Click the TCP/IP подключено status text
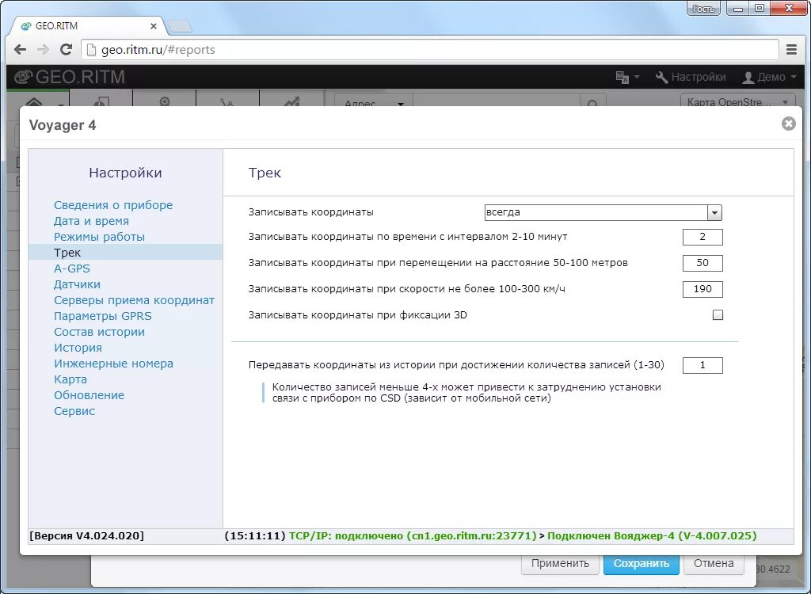 [x=413, y=535]
